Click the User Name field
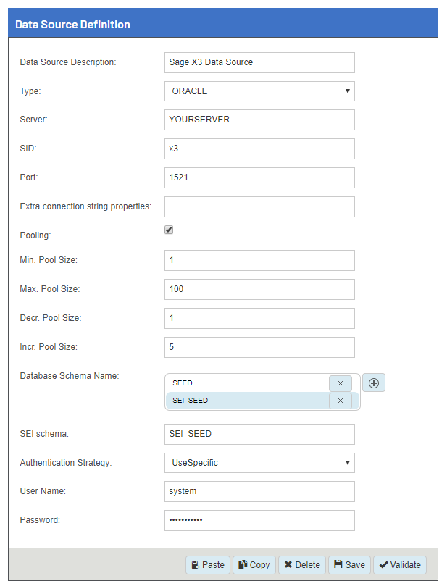447x581 pixels. click(x=259, y=491)
